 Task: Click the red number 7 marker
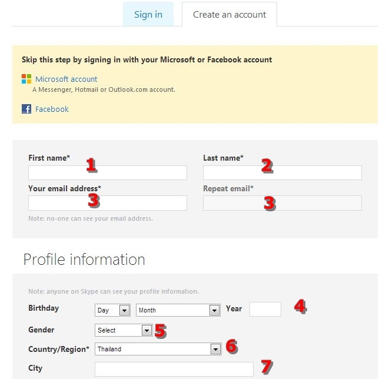pos(267,367)
